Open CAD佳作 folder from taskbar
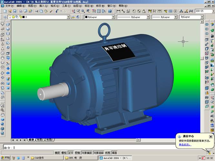215x161 pixels. pos(47,158)
